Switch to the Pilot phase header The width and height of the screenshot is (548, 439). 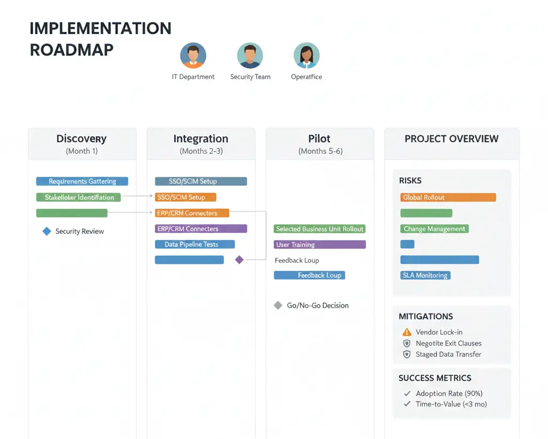click(319, 144)
